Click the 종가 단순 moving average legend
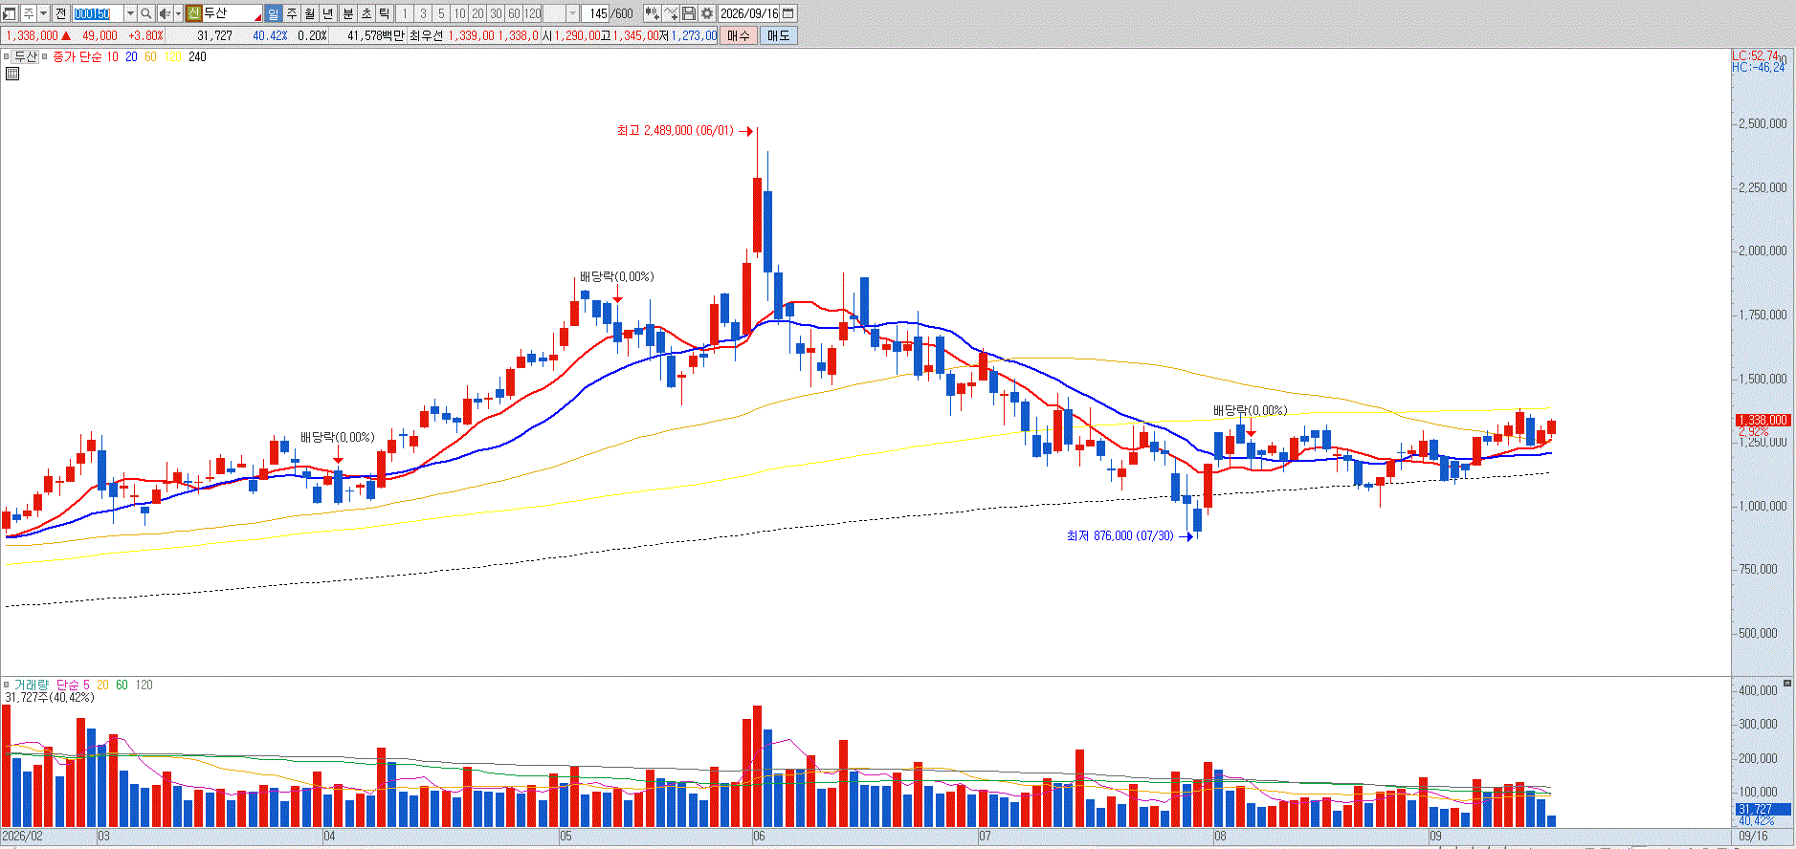The width and height of the screenshot is (1796, 849). 78,56
